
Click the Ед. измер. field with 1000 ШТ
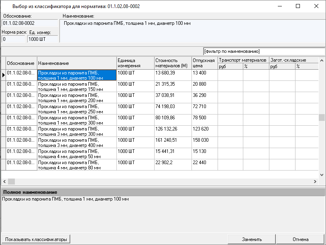tap(43, 39)
